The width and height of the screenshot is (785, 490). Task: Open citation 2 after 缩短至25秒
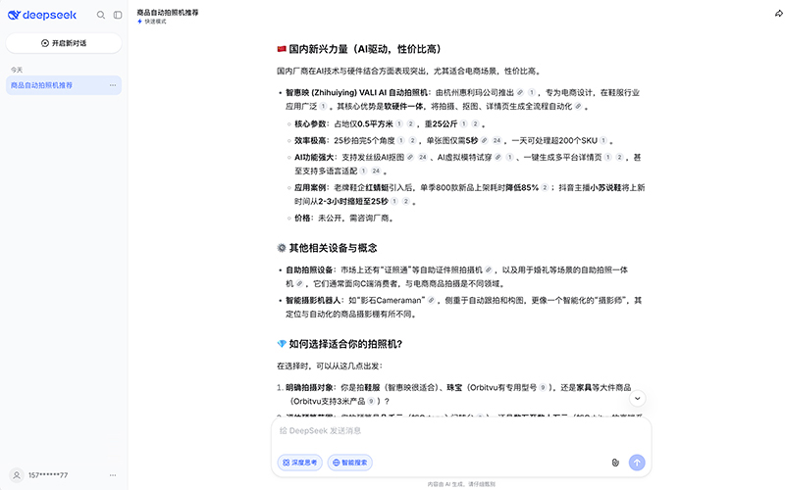tap(406, 201)
